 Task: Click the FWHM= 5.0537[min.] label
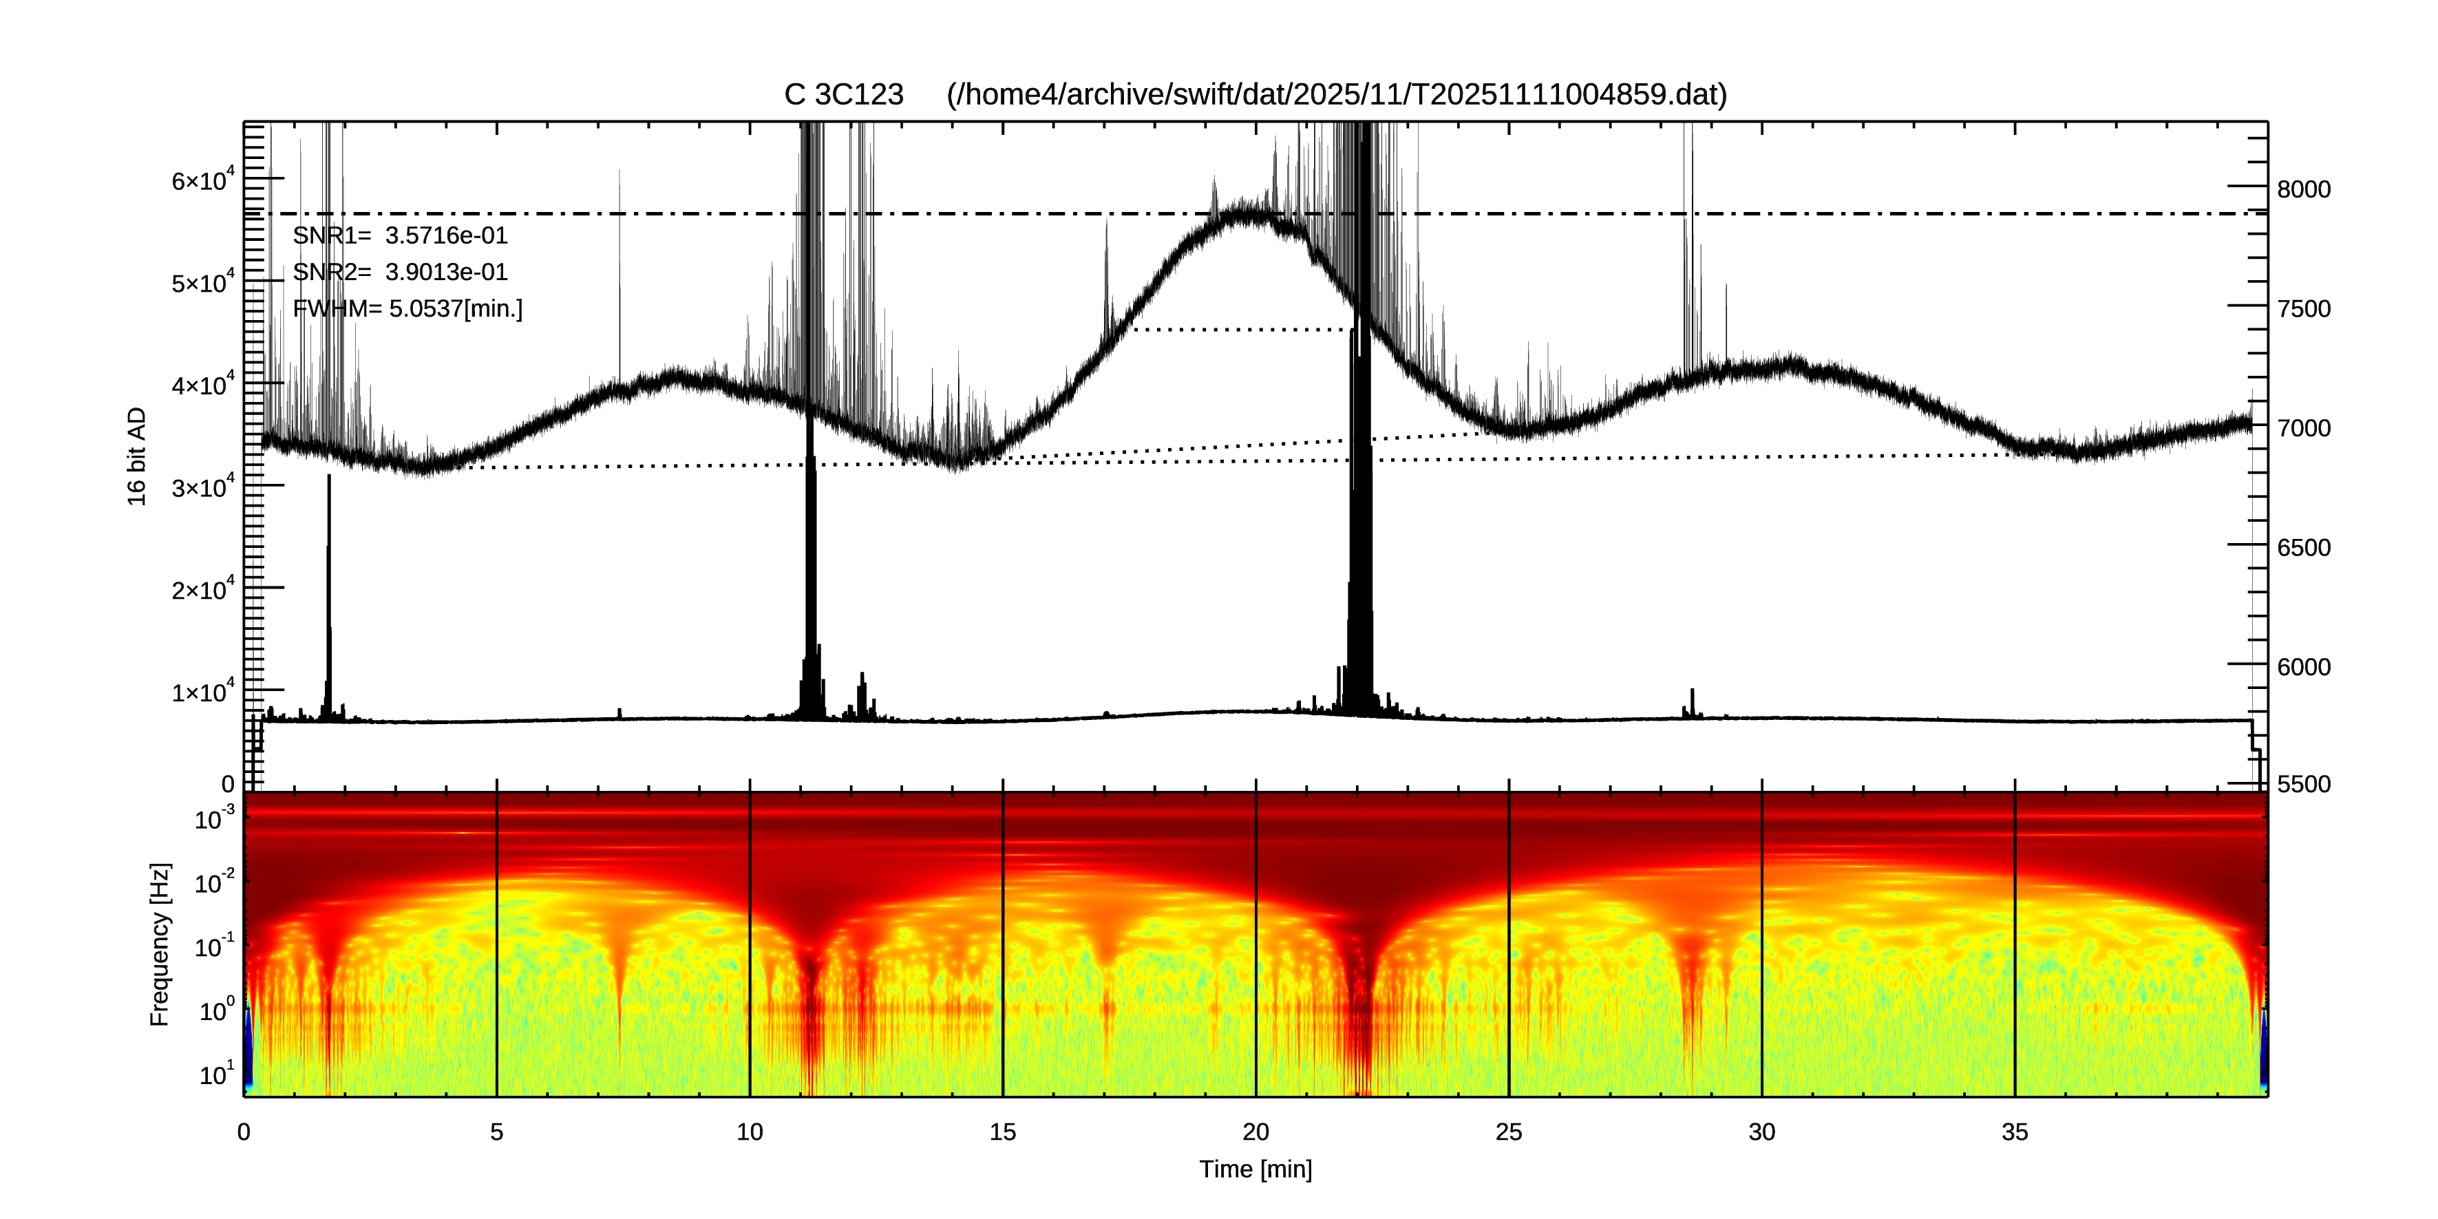[x=408, y=308]
